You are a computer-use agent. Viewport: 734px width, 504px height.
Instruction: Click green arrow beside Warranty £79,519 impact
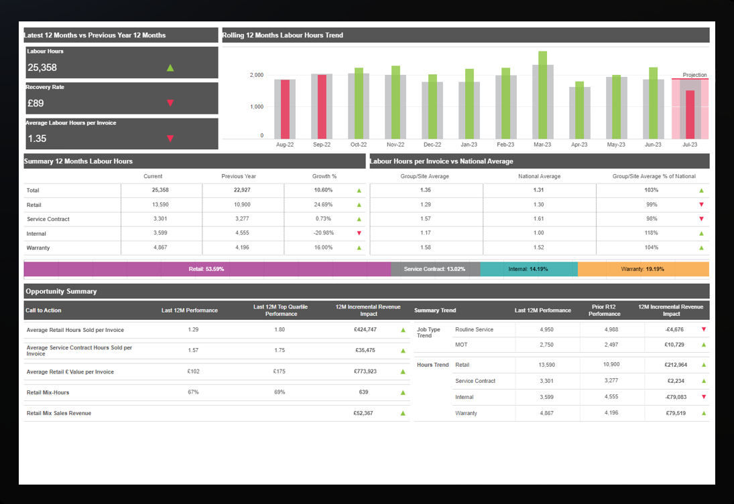click(703, 413)
